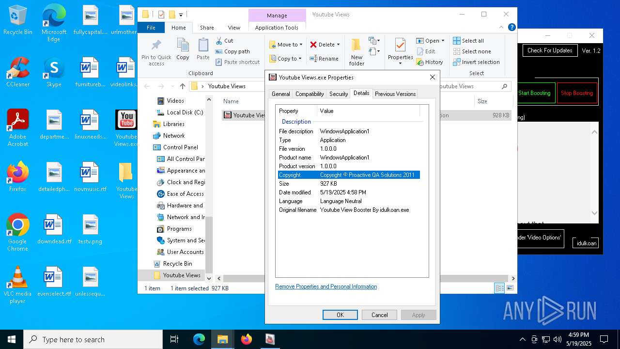Switch to large icons view button

tap(510, 288)
